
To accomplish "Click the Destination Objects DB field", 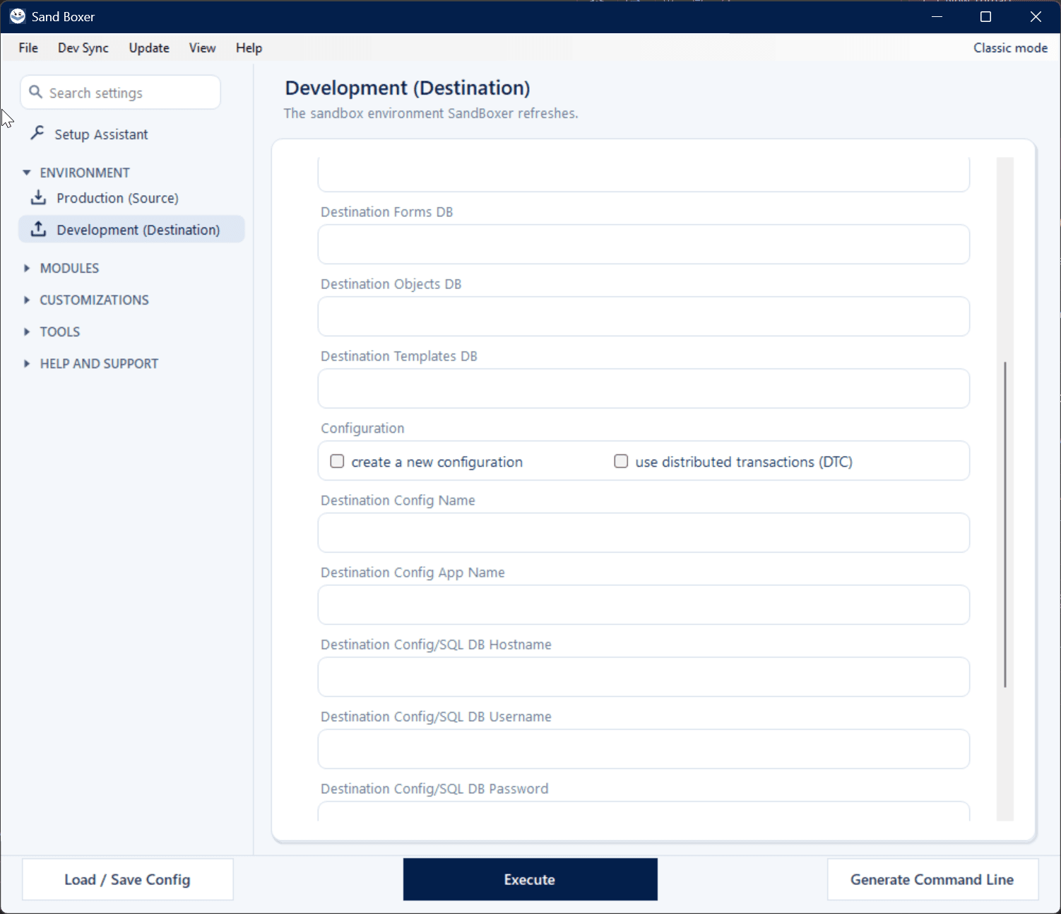I will (x=644, y=317).
